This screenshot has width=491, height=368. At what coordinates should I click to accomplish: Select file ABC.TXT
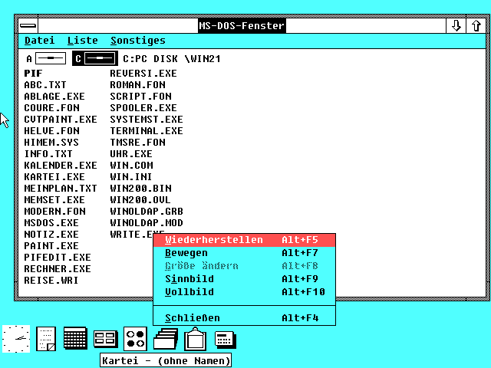(45, 85)
